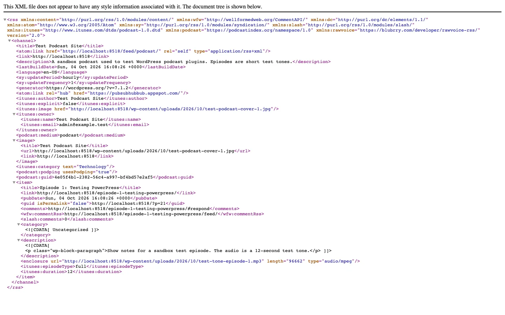The image size is (505, 315).
Task: Collapse the image element triangle
Action: [14, 141]
